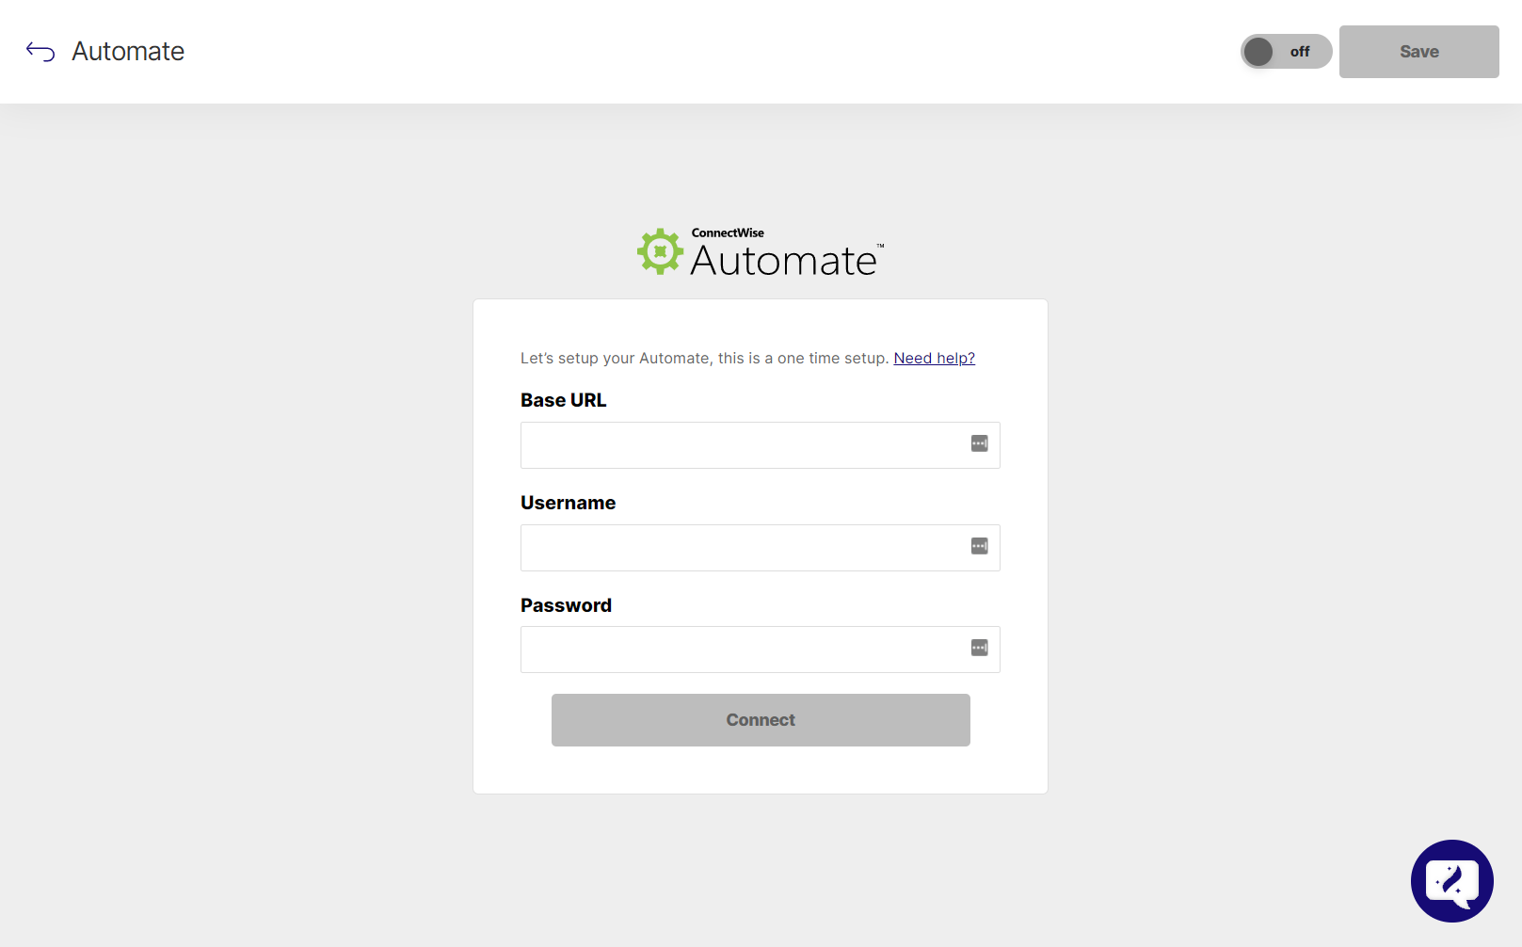The height and width of the screenshot is (947, 1522).
Task: Click the ConnectWise Automate gear logo
Action: click(660, 251)
